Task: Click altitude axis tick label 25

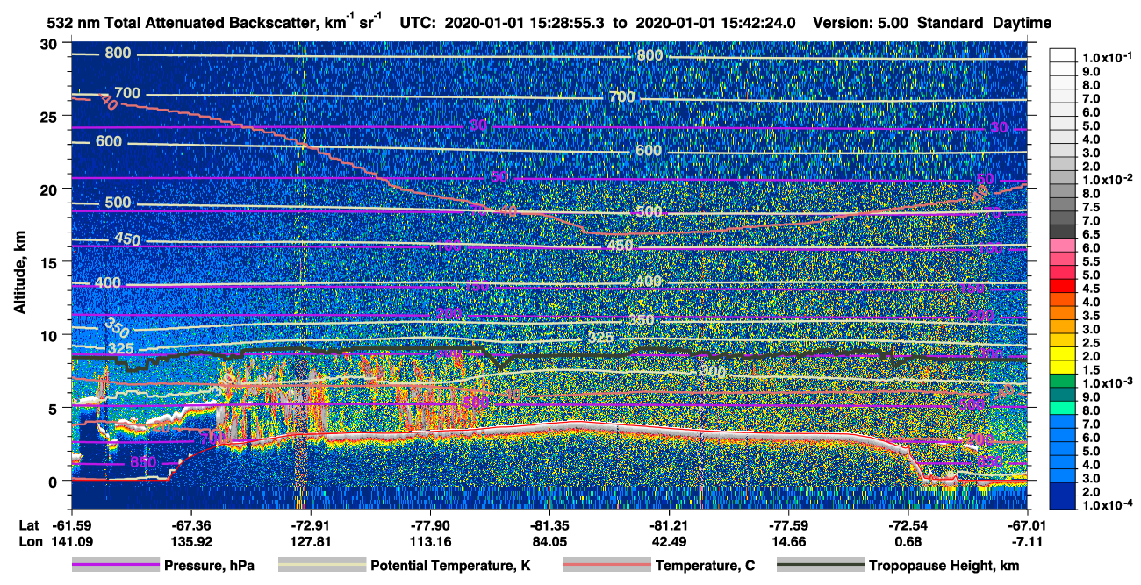Action: [49, 116]
